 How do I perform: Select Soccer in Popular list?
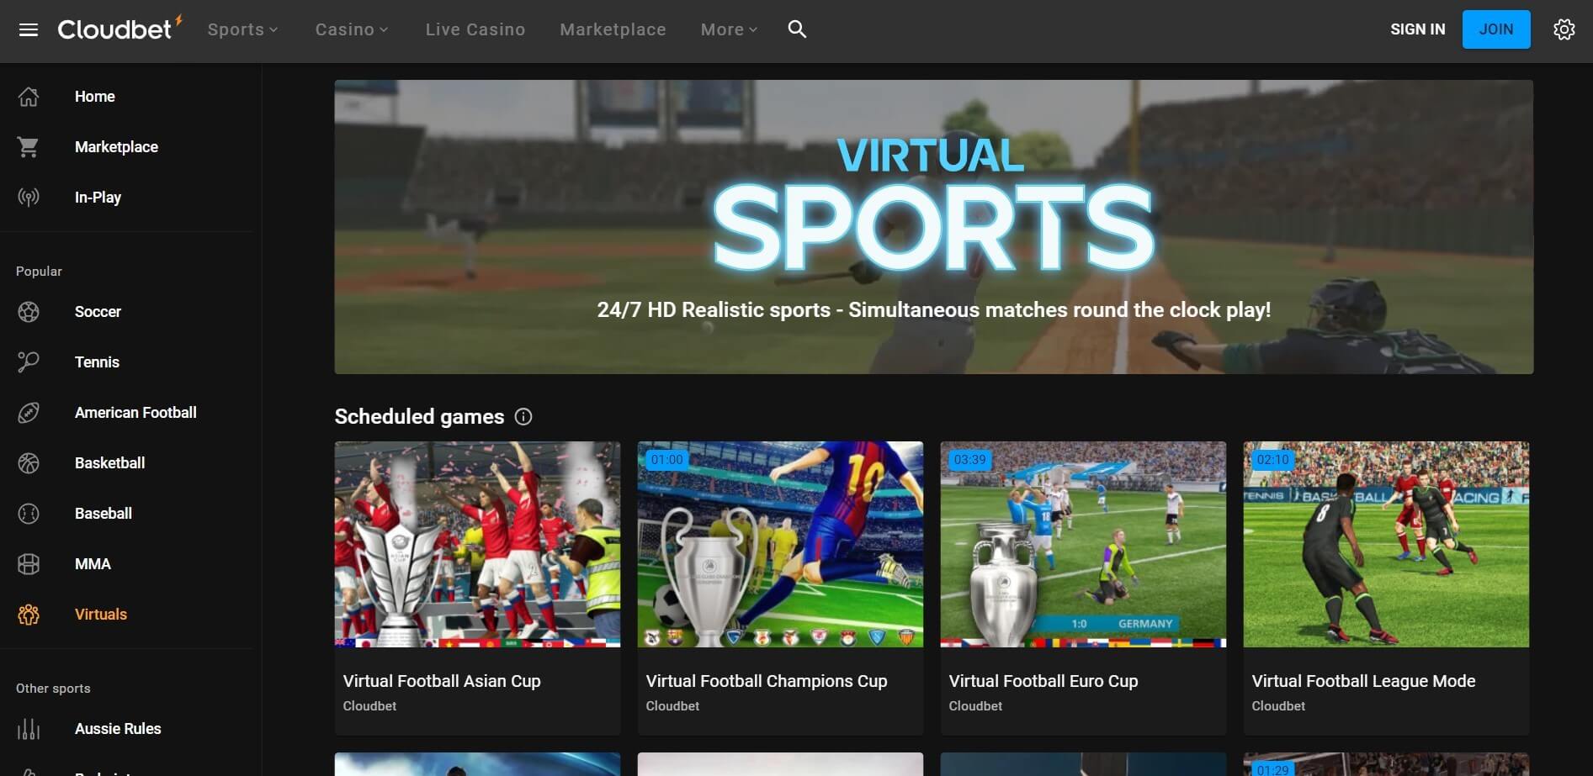(98, 312)
